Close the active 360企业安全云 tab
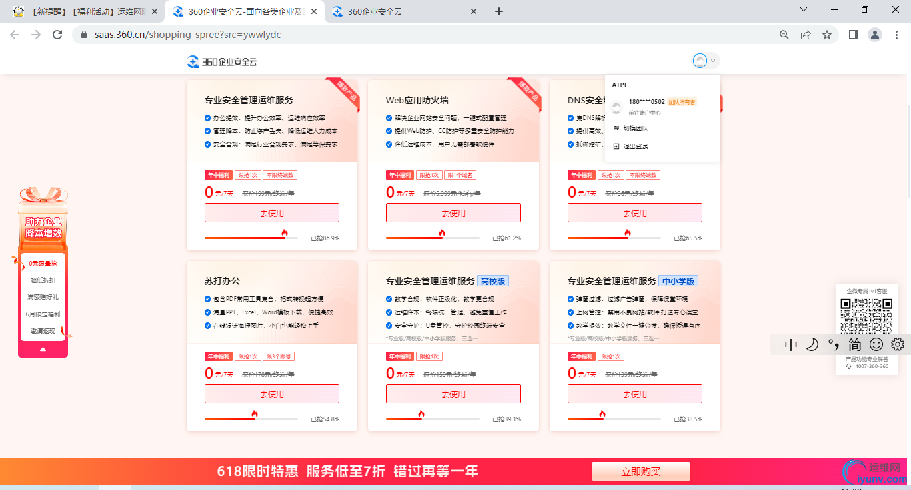Viewport: 911px width, 490px height. click(314, 11)
